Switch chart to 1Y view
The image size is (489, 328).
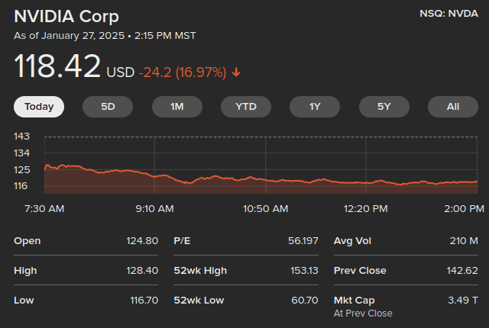tap(315, 107)
